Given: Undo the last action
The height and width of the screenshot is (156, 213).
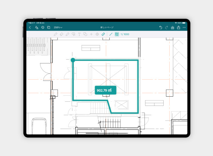Looking at the screenshot, I should coord(161,27).
